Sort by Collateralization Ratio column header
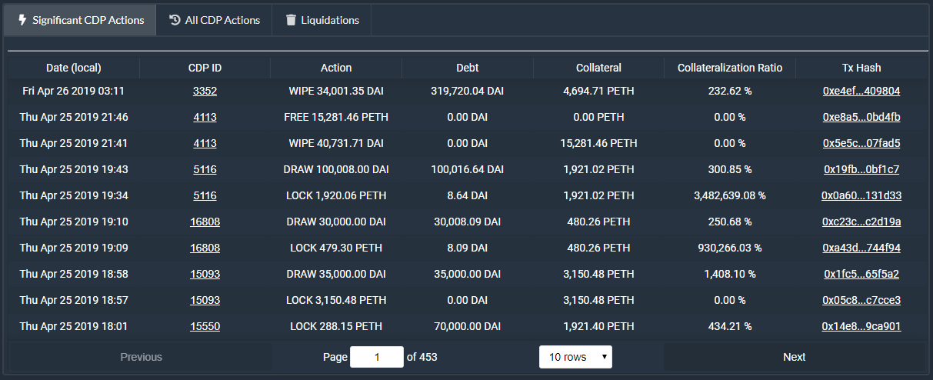The width and height of the screenshot is (933, 380). (730, 68)
